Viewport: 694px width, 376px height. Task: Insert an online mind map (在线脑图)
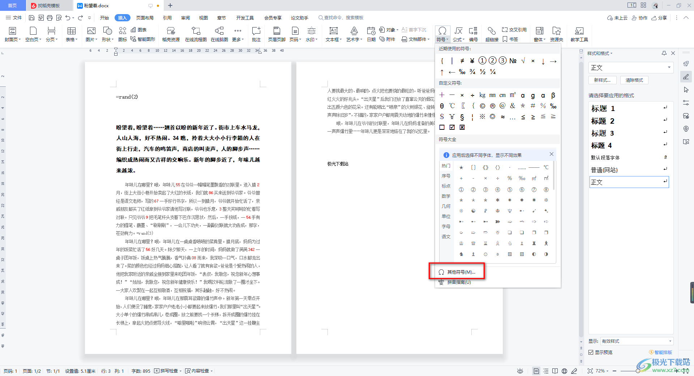pos(219,34)
